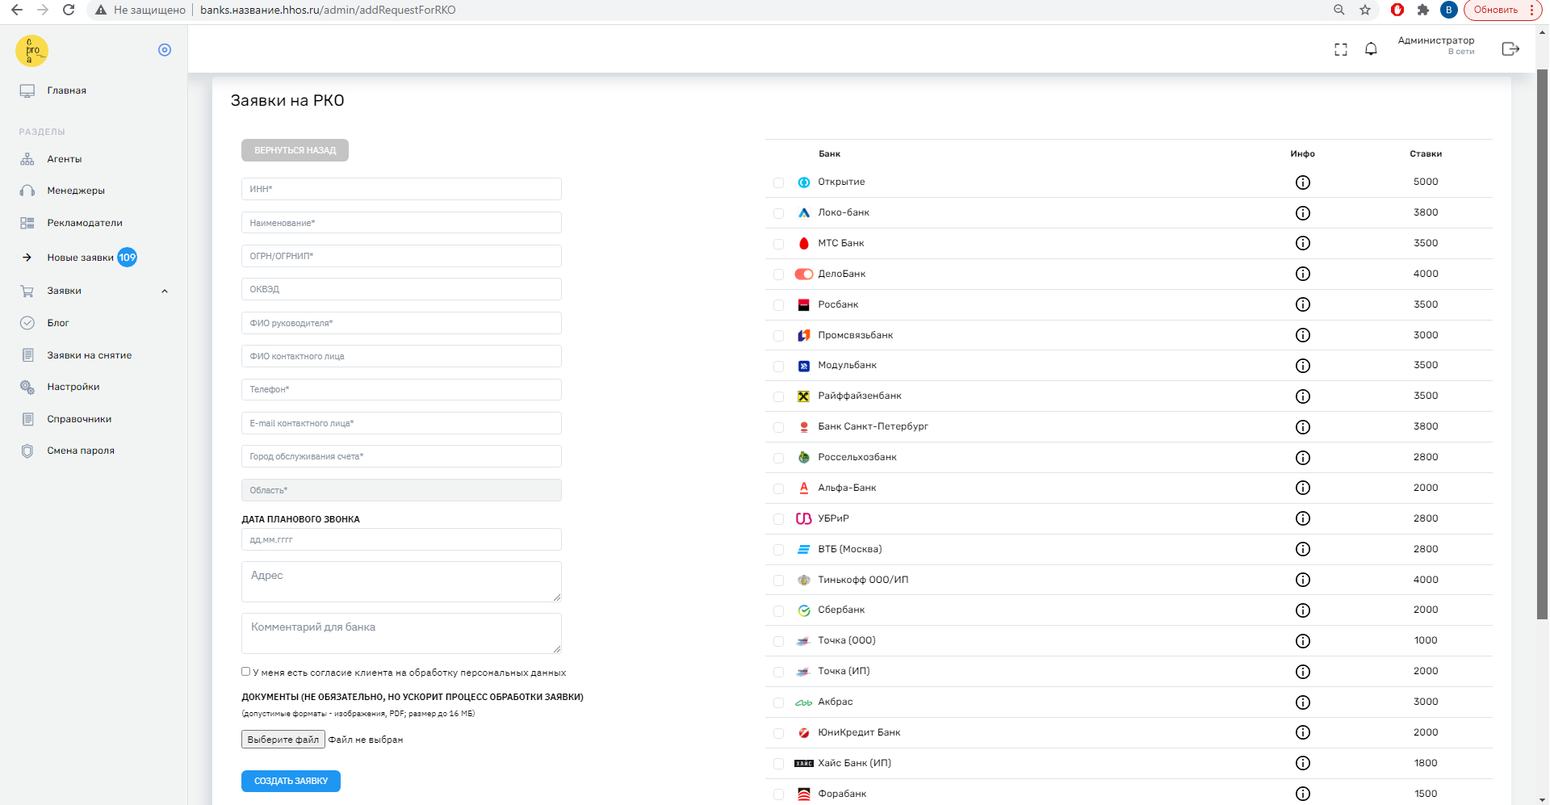Show info for Точка (ООО)

tap(1302, 641)
